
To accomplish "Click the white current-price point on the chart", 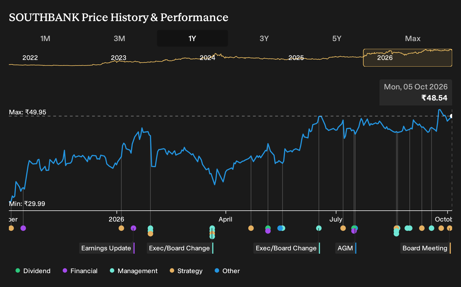I will point(451,116).
